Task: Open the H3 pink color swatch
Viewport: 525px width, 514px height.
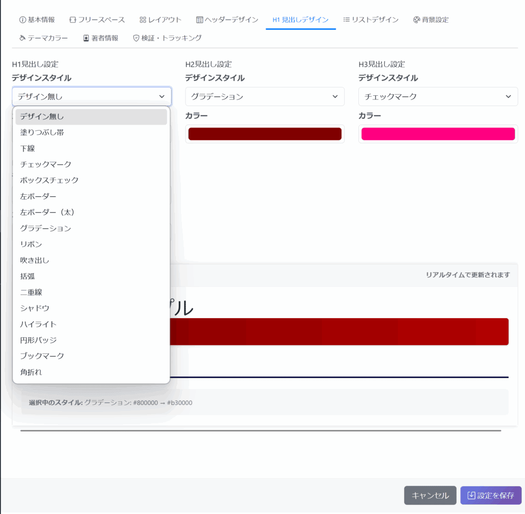Action: pyautogui.click(x=438, y=134)
